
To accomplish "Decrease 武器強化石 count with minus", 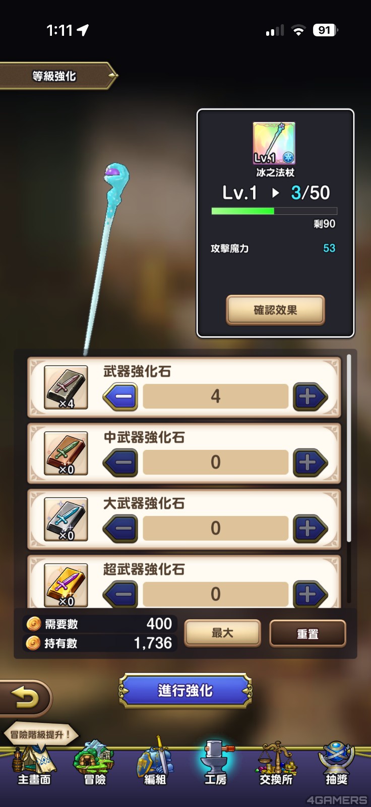I will (121, 396).
